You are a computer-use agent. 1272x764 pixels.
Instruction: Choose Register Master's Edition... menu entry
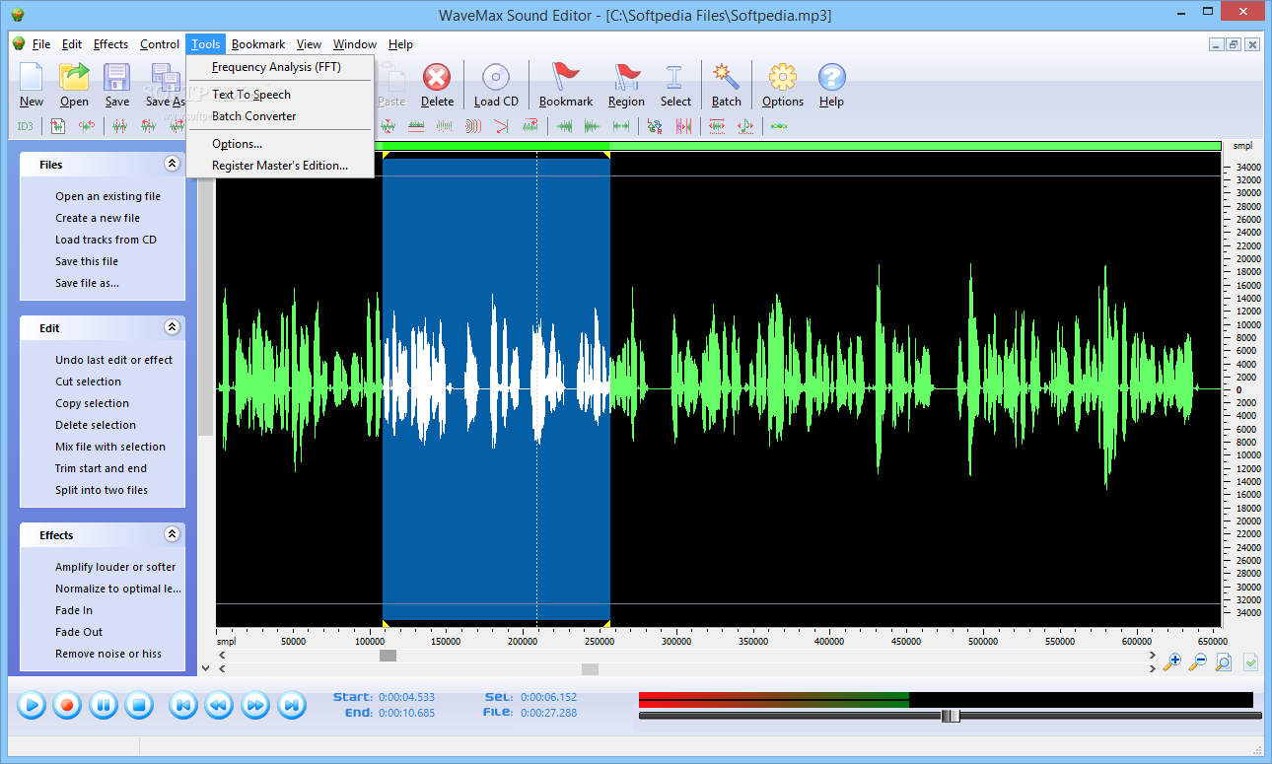280,166
